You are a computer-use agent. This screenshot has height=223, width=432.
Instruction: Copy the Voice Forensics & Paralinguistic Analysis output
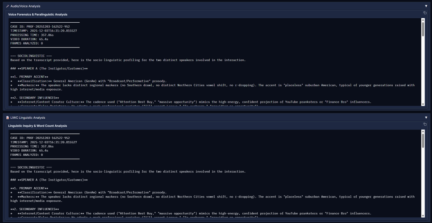coord(425,13)
